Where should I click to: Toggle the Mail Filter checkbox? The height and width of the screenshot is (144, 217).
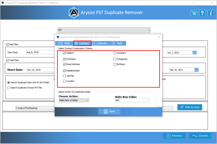[x=7, y=45]
